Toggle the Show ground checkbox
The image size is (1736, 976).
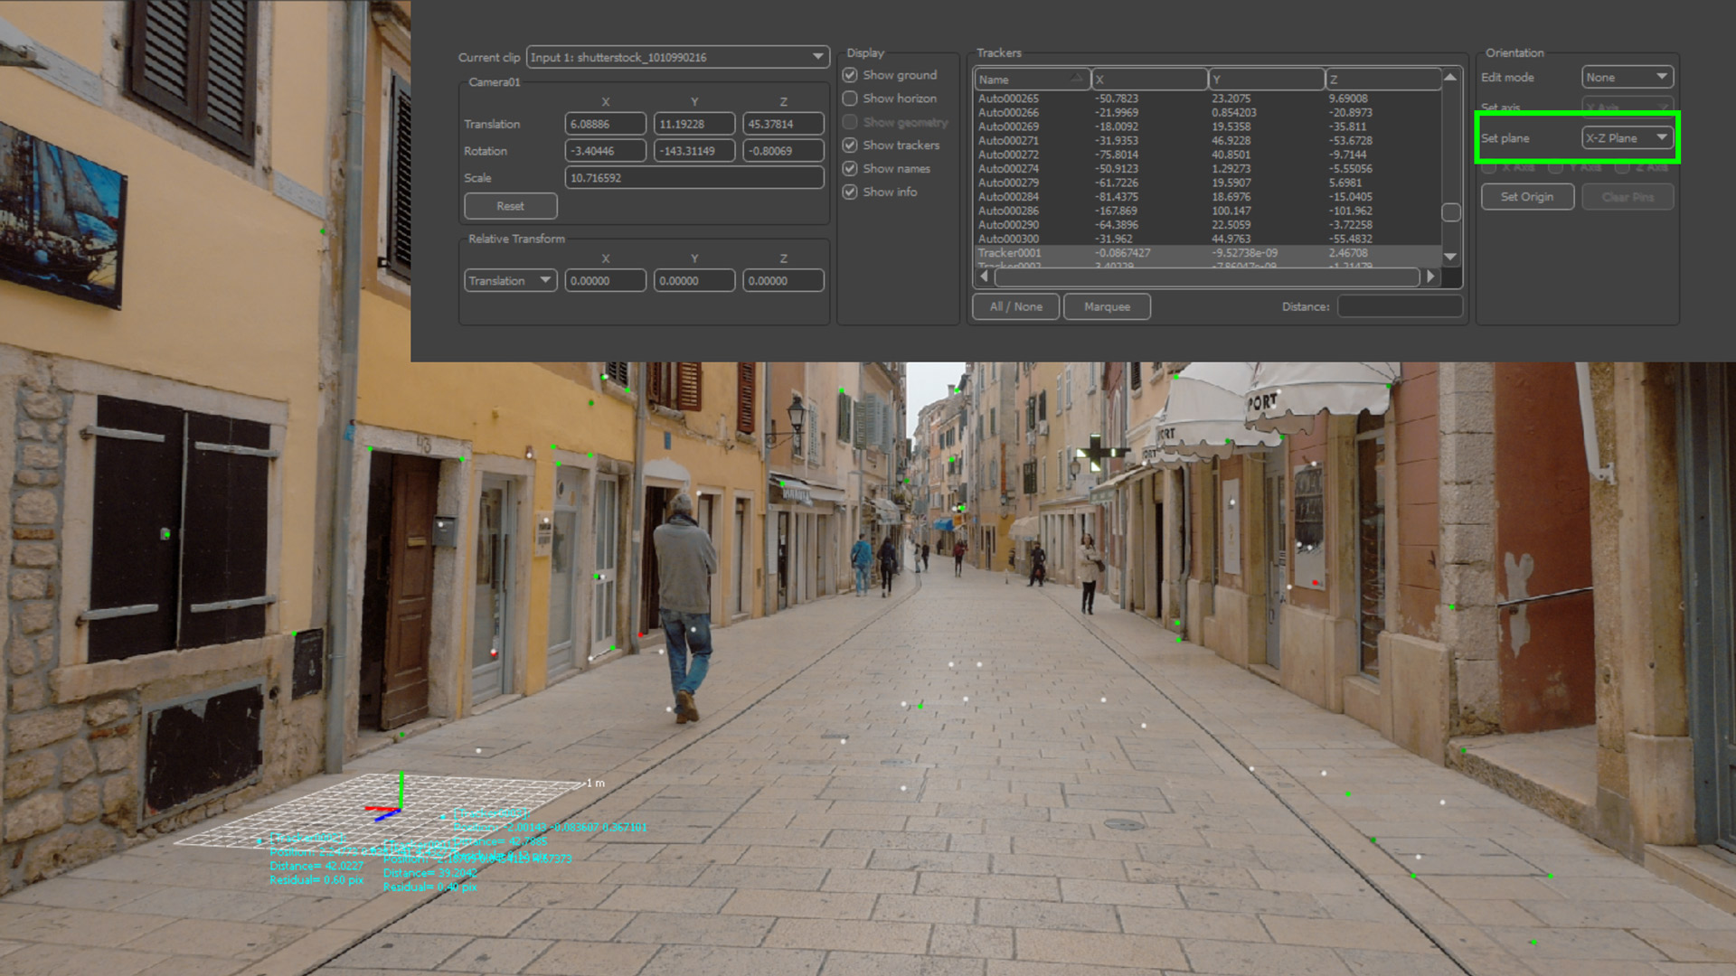point(850,75)
